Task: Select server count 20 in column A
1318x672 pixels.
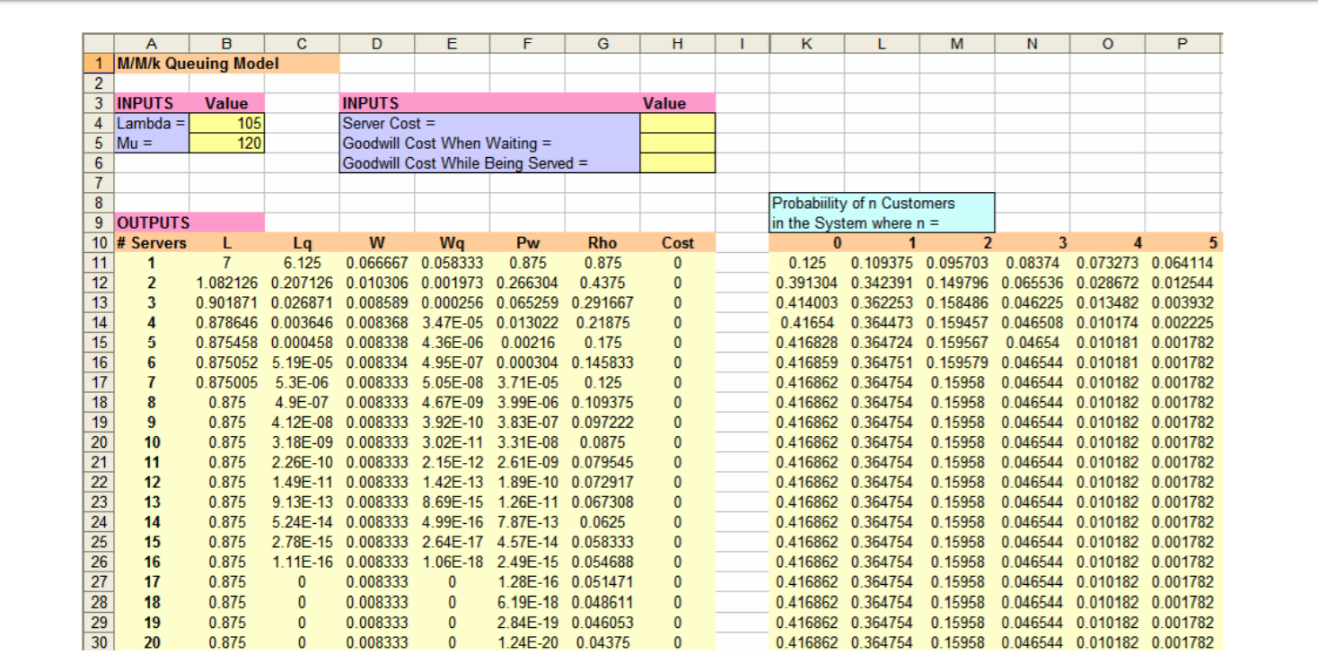Action: pyautogui.click(x=152, y=641)
